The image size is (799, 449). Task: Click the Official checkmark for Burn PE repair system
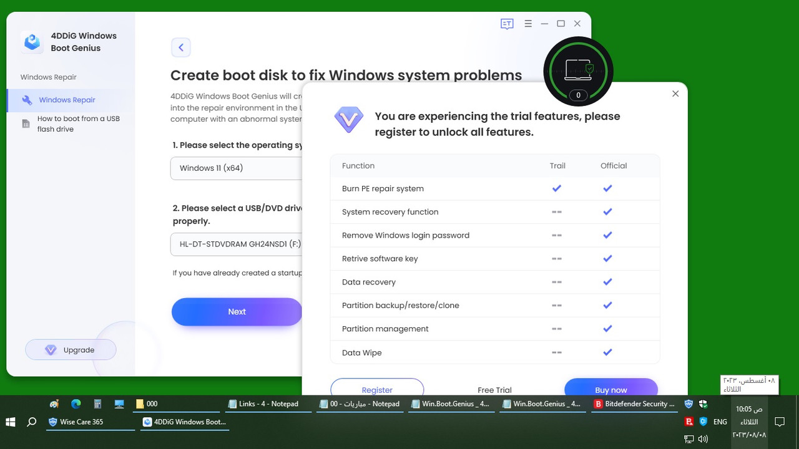[607, 188]
